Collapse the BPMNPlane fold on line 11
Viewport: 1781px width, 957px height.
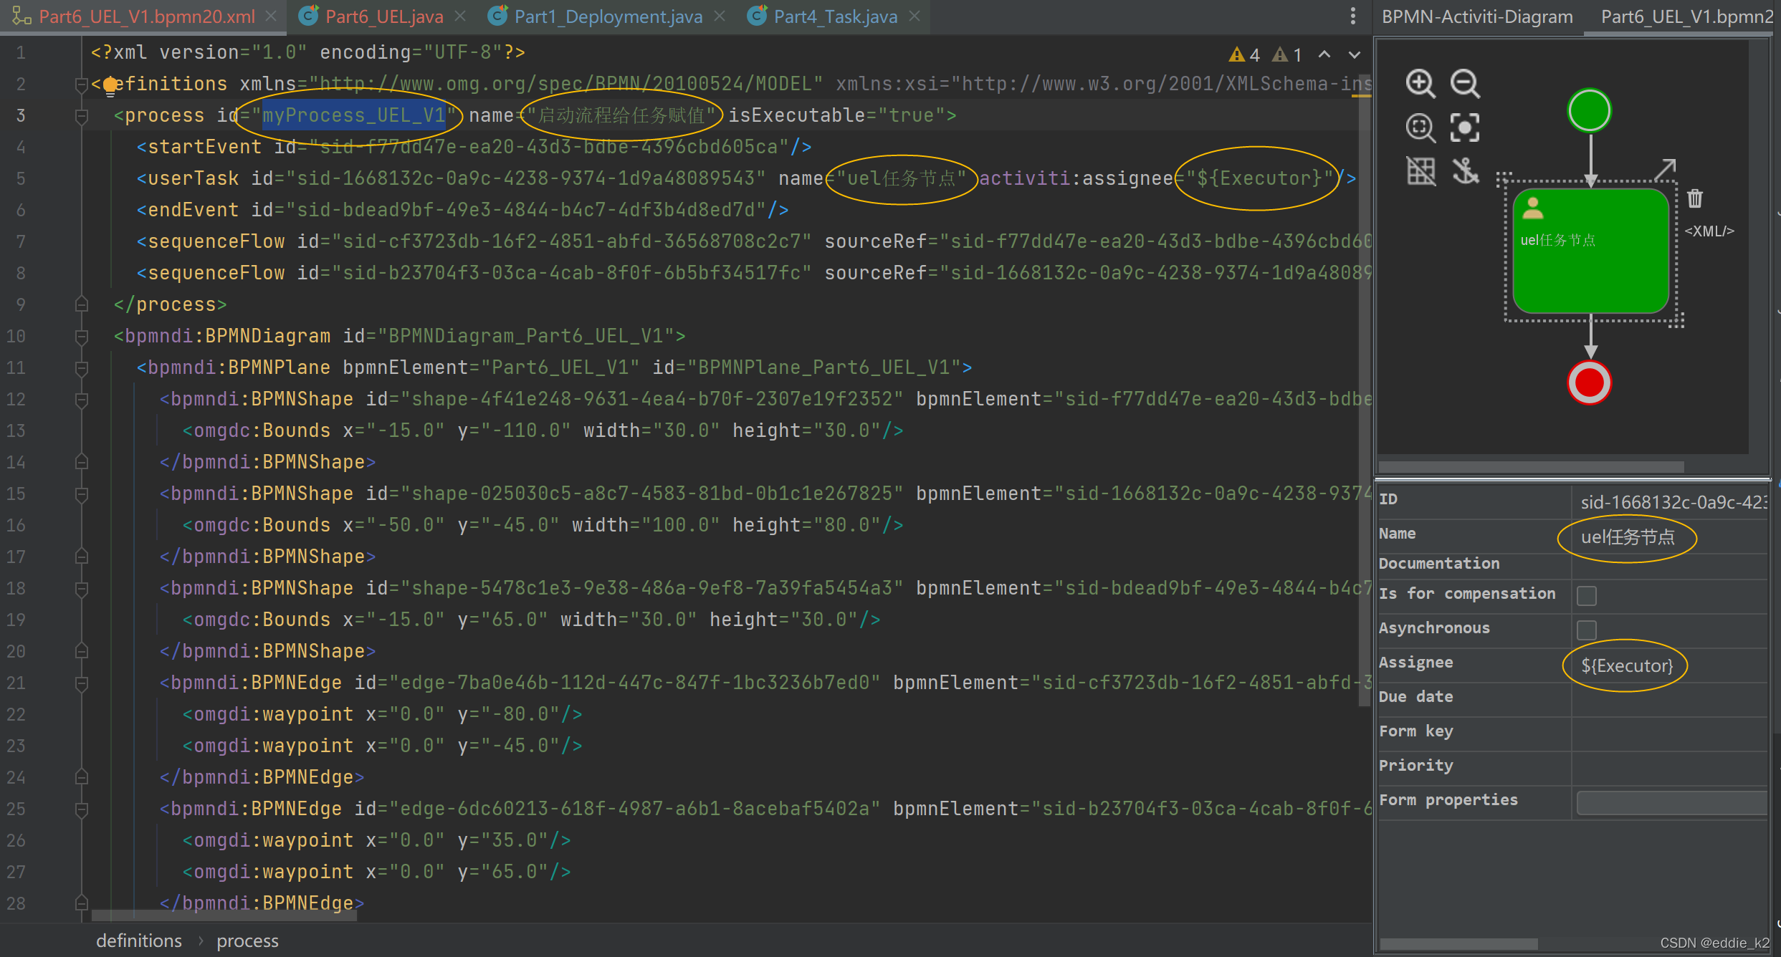[82, 368]
